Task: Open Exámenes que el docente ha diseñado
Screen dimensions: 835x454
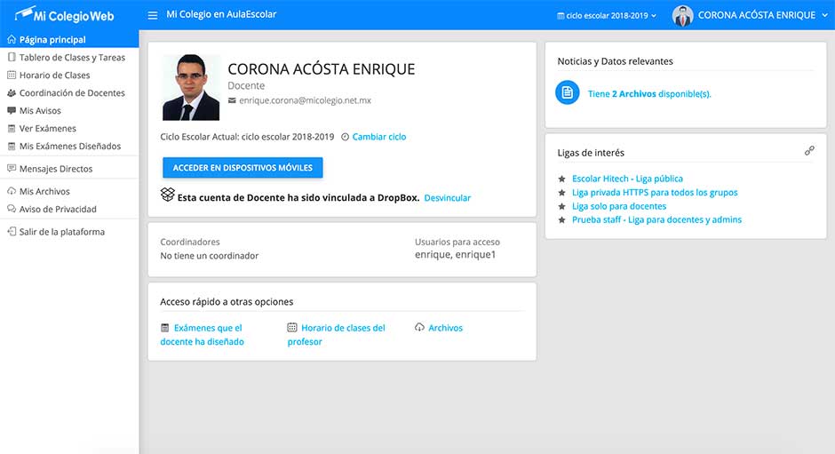Action: [202, 335]
